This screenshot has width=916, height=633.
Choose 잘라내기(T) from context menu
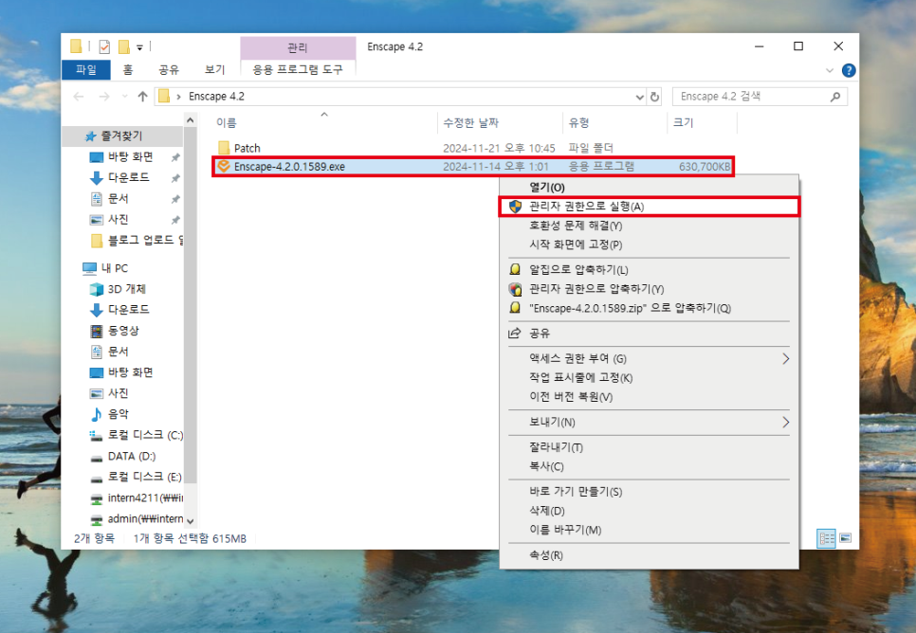[649, 447]
